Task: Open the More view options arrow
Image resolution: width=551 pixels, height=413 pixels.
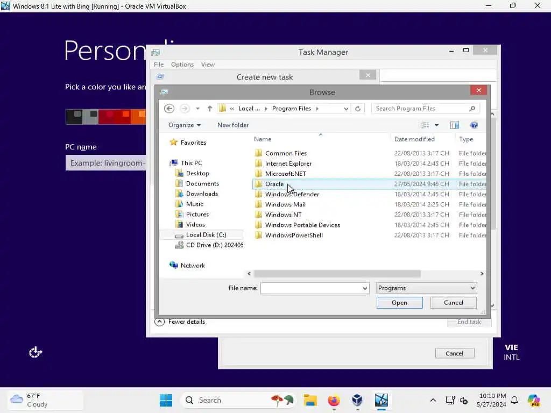Action: click(x=437, y=125)
